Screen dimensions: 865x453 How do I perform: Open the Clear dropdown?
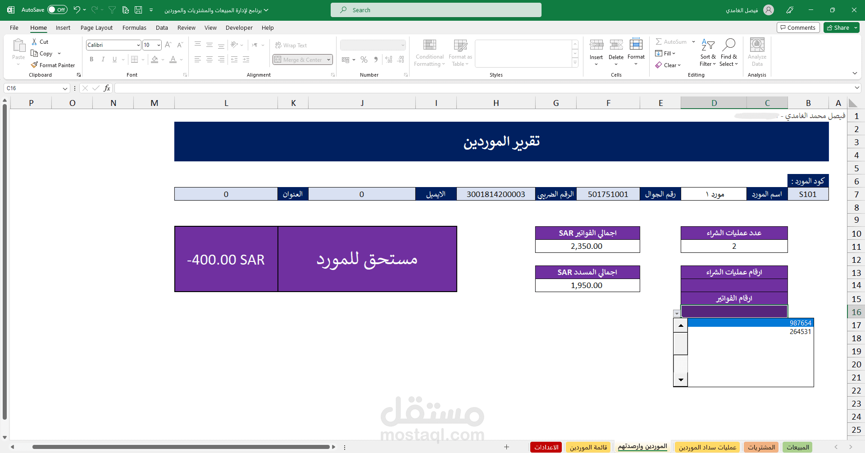[668, 65]
